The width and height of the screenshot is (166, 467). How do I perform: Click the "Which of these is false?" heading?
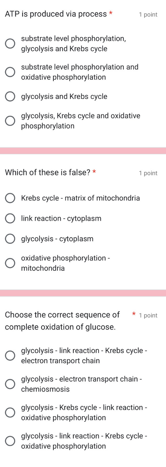pyautogui.click(x=47, y=172)
